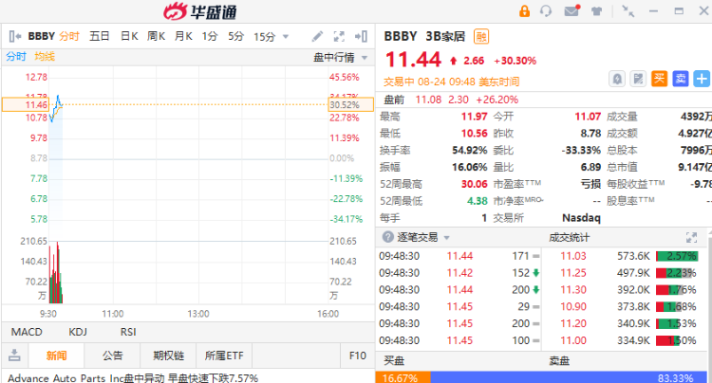The height and width of the screenshot is (383, 712).
Task: Open customer service headset icon
Action: coord(546,10)
